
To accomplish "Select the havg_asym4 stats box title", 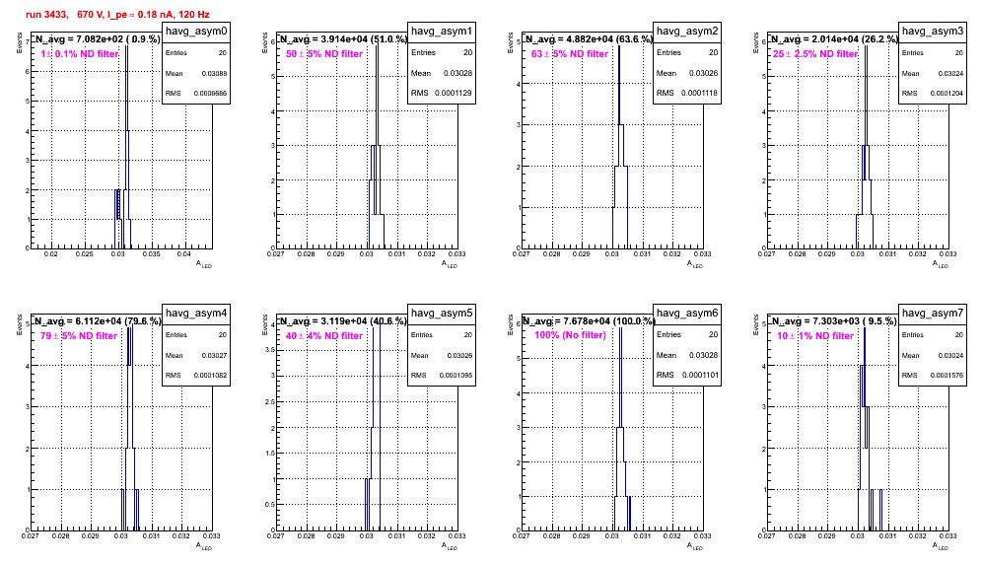I will click(x=196, y=314).
